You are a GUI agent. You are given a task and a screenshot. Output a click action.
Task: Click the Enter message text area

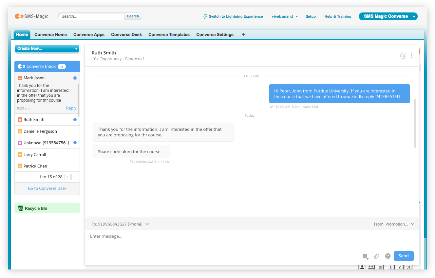click(x=252, y=240)
